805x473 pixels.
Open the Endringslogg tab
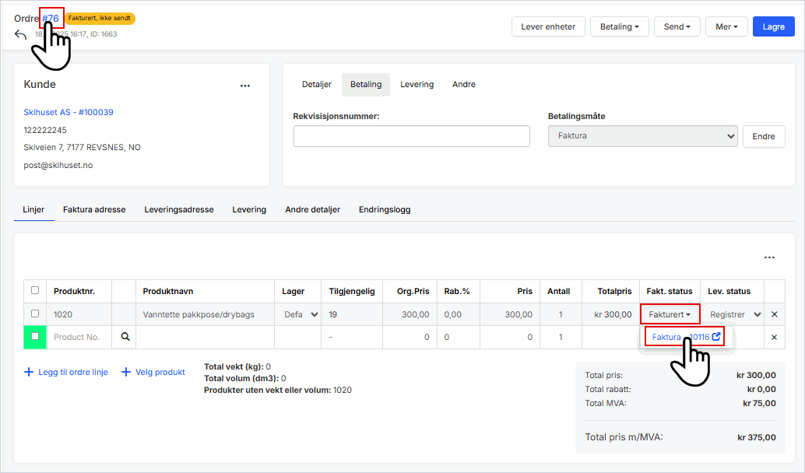tap(384, 209)
